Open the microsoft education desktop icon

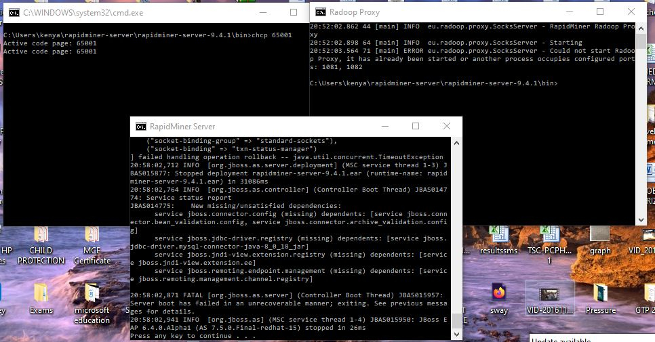click(x=92, y=302)
